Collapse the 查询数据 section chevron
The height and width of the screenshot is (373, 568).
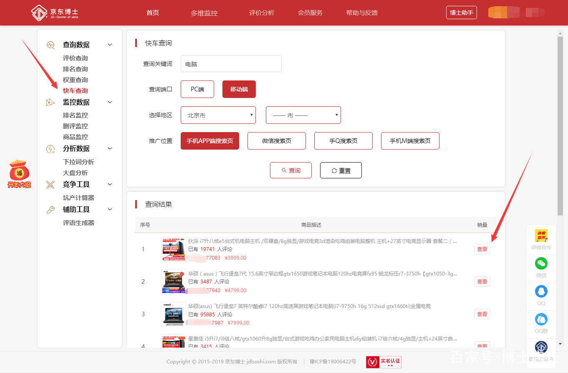pos(110,45)
